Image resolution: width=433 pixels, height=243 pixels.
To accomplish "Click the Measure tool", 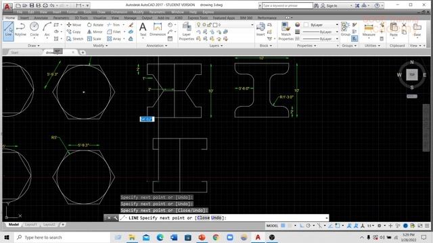I will 369,30.
